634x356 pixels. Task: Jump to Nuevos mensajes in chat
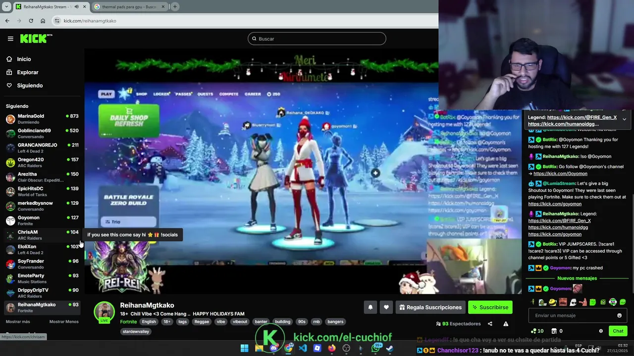point(577,278)
